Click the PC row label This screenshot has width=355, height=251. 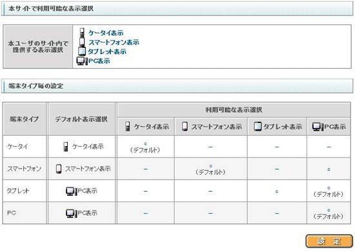[12, 213]
